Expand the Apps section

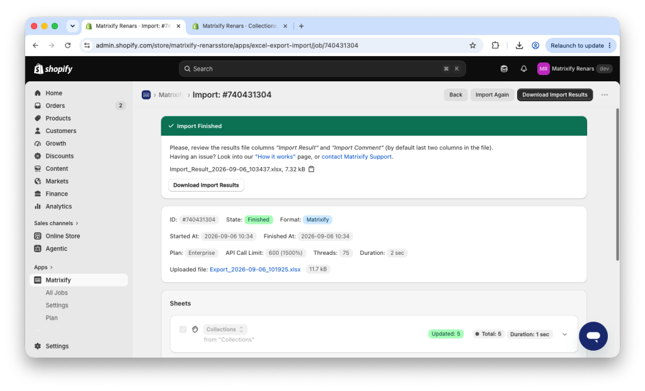pos(43,267)
